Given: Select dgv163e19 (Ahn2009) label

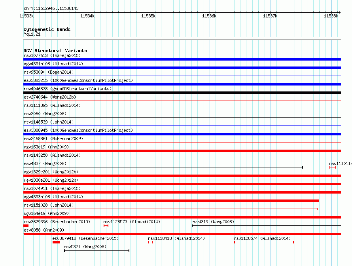Looking at the screenshot, I should click(46, 147).
